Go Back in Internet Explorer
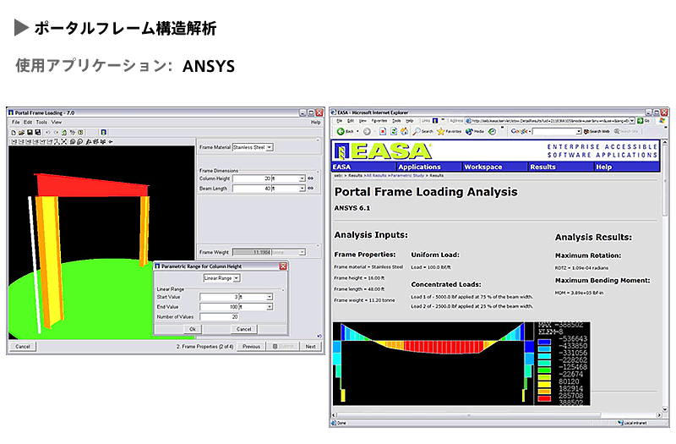This screenshot has height=444, width=676. [345, 131]
